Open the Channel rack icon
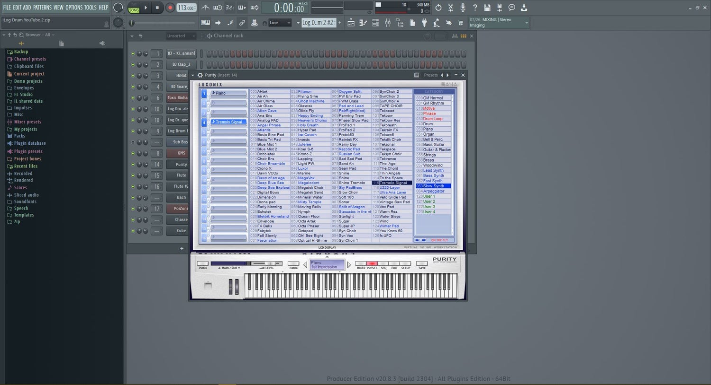This screenshot has width=711, height=385. click(x=375, y=22)
